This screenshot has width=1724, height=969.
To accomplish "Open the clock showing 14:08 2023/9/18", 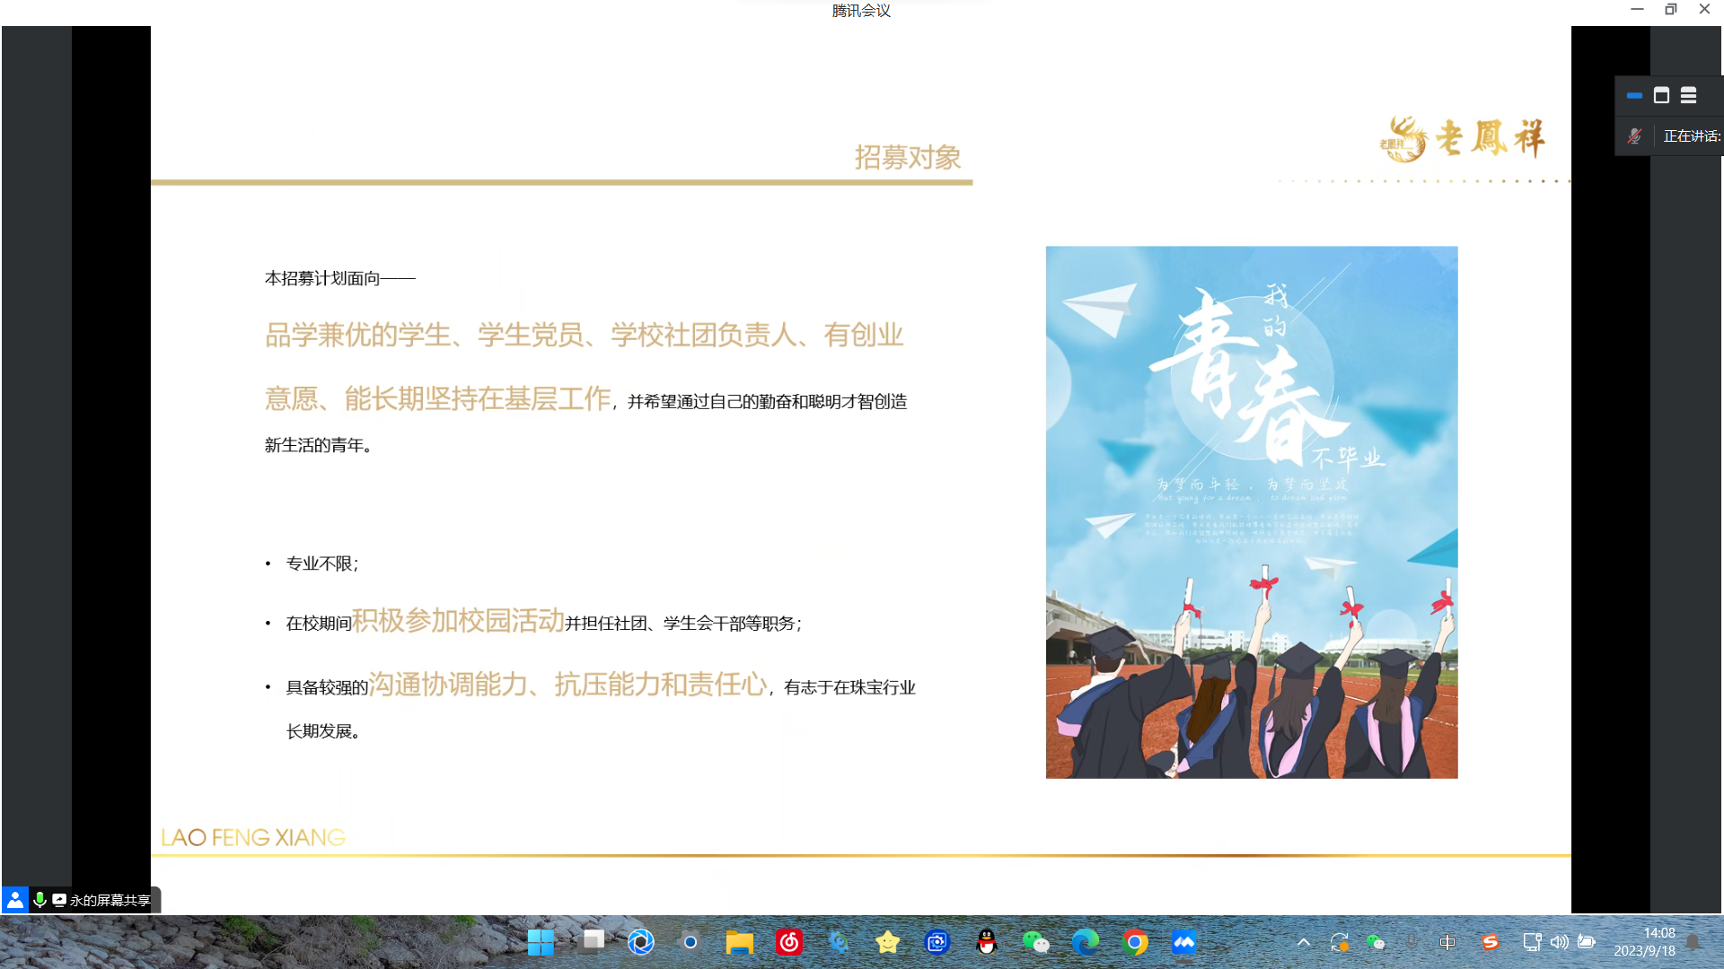I will tap(1645, 942).
